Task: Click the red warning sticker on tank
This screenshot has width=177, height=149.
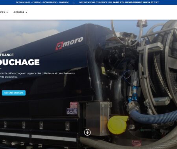Action: (74, 105)
